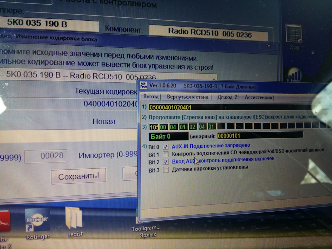Click the Сохранить! button
Screen dimensions: 332x249
(x=79, y=176)
